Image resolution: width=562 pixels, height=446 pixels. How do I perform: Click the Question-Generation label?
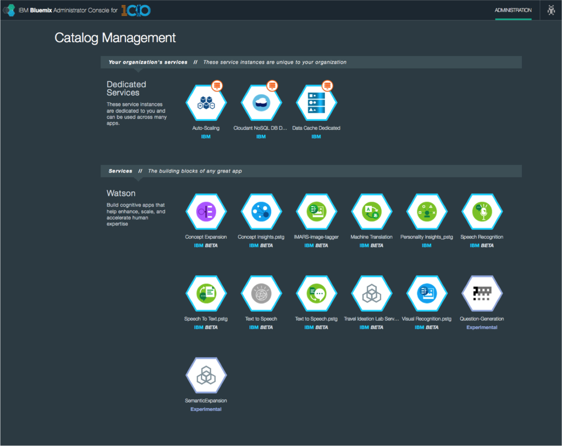[x=482, y=319]
